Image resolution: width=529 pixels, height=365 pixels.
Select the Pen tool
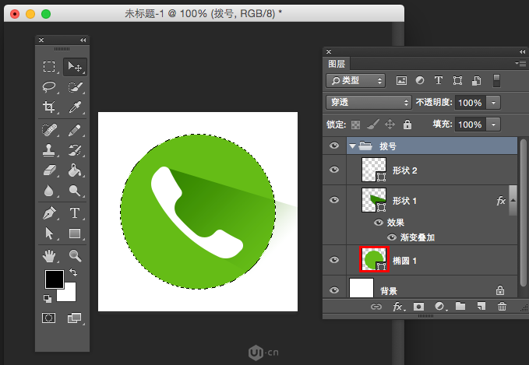click(49, 213)
